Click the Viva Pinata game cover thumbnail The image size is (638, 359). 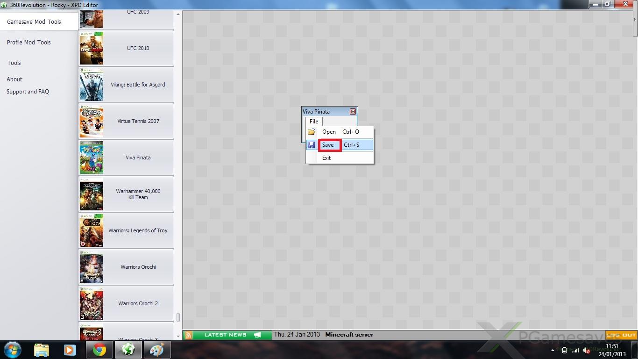click(92, 158)
